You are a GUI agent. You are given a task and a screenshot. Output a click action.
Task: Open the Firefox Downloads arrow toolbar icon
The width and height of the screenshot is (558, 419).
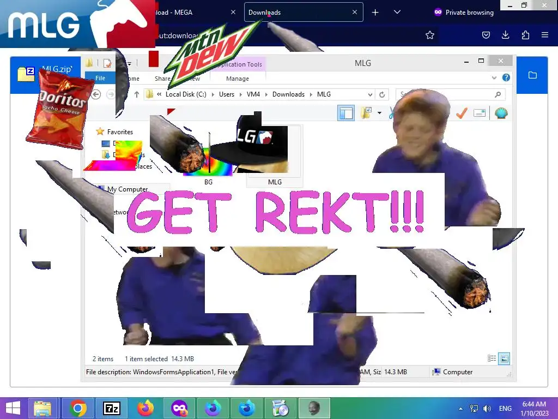(x=505, y=35)
